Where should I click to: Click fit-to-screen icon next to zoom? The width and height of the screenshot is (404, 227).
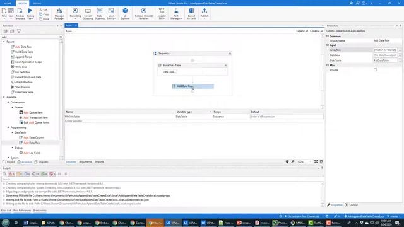point(316,161)
